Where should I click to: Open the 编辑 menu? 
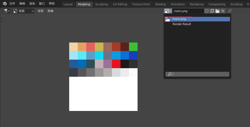22,3
